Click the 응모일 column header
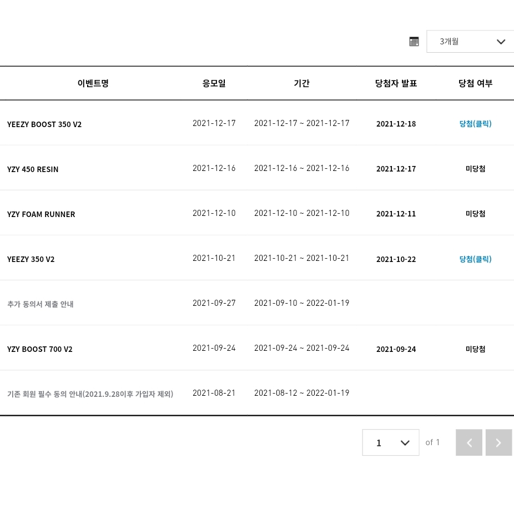This screenshot has width=514, height=514. click(214, 83)
